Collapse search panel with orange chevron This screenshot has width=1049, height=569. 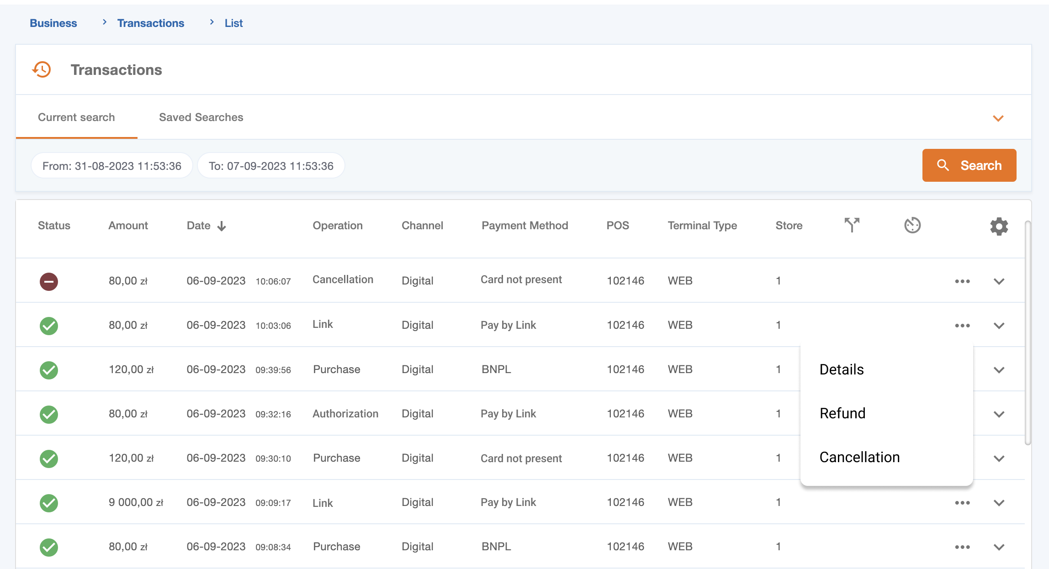(998, 118)
